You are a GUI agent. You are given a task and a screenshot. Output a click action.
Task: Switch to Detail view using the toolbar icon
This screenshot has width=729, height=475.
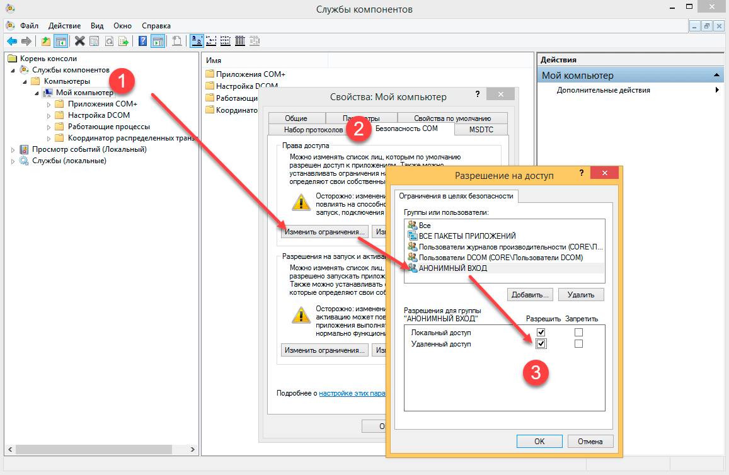(240, 42)
